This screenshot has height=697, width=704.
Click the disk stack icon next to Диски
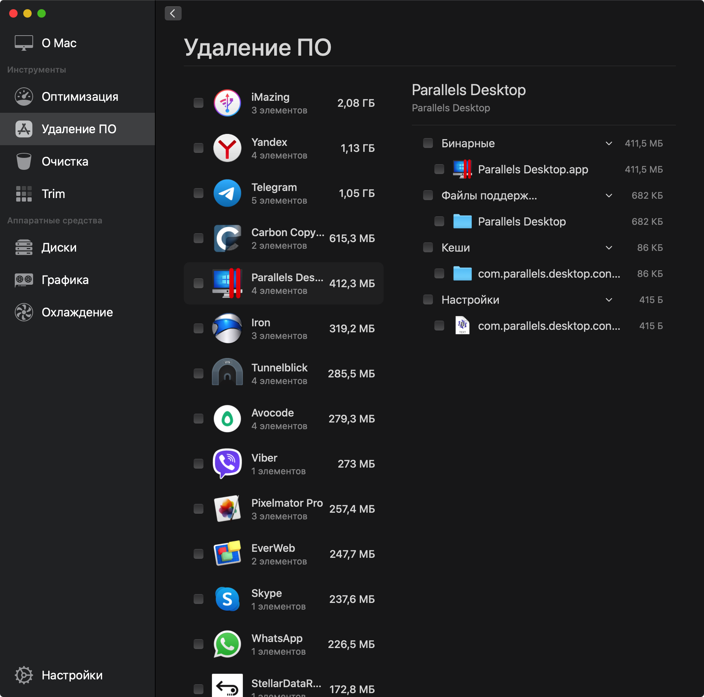(24, 247)
